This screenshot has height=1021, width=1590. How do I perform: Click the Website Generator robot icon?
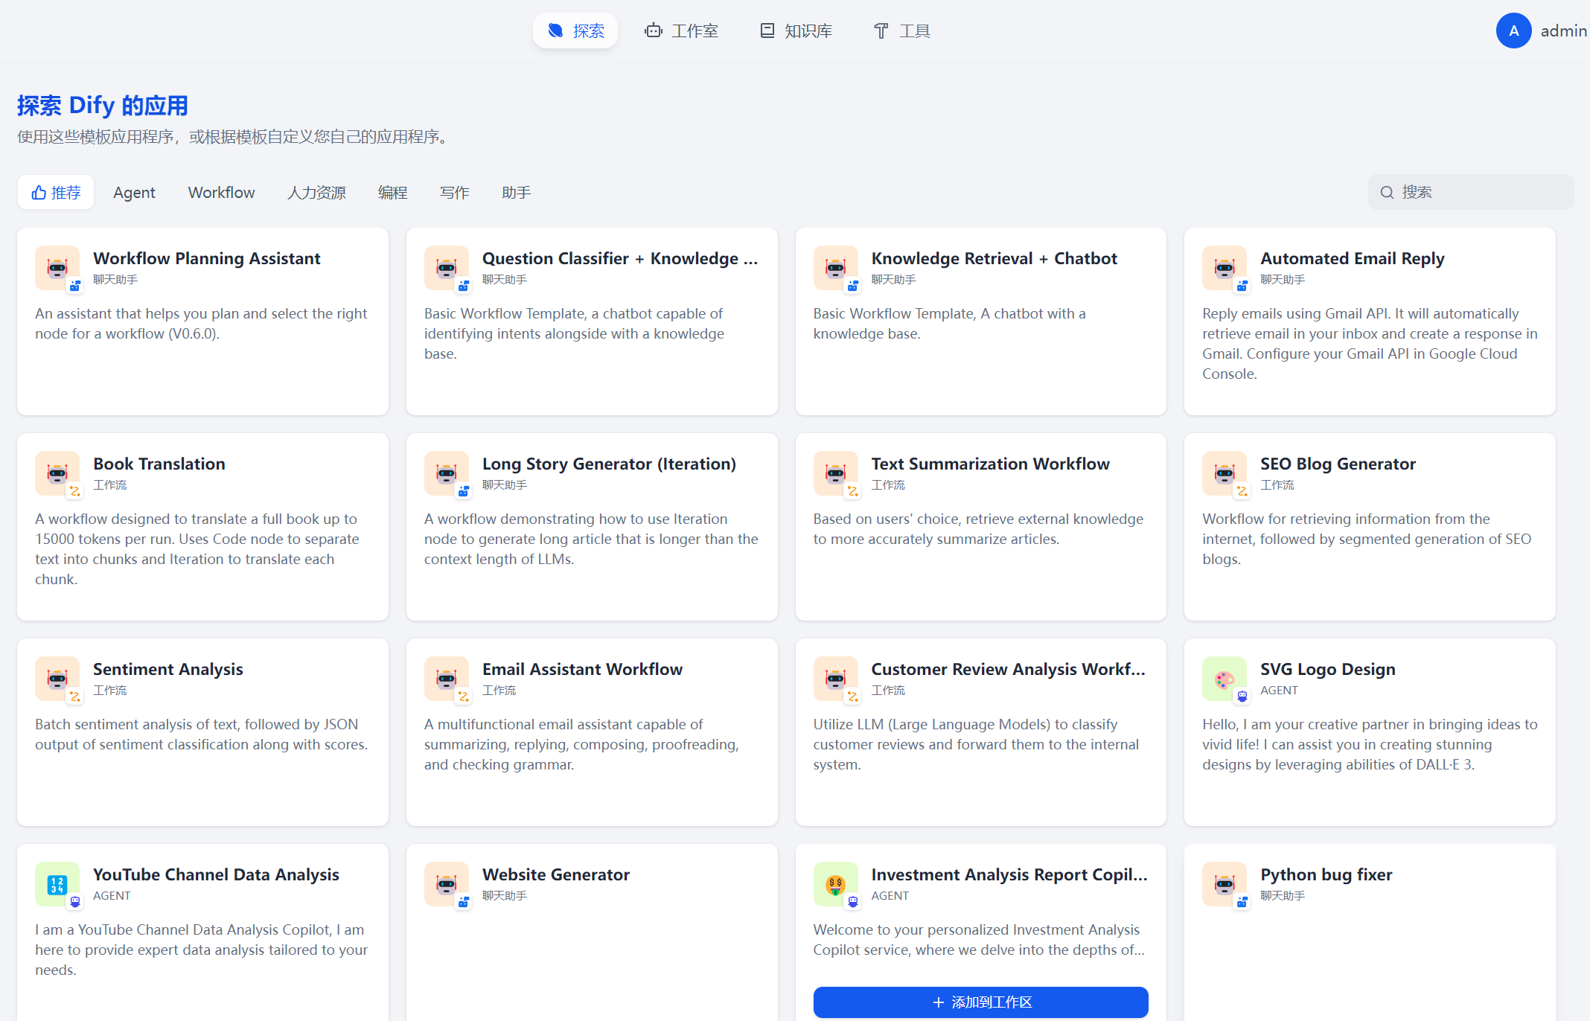(x=447, y=884)
